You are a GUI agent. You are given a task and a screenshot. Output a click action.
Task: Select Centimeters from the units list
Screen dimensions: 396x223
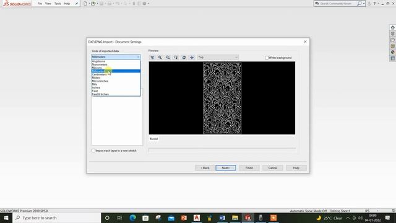116,74
